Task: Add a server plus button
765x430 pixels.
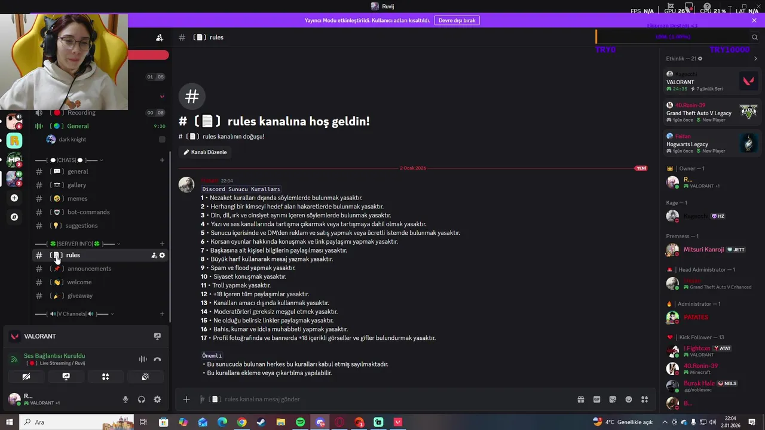Action: click(x=14, y=198)
